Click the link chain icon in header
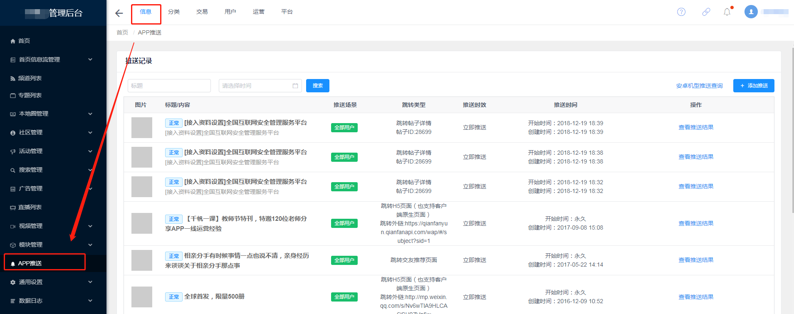The height and width of the screenshot is (314, 794). click(x=706, y=12)
